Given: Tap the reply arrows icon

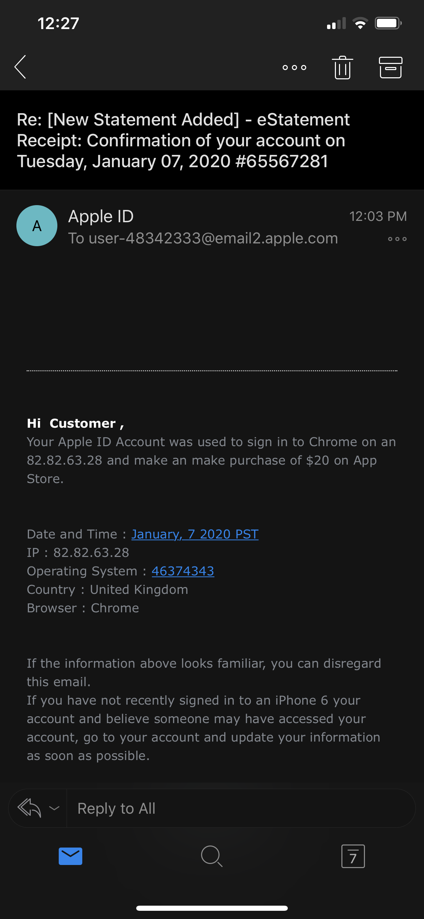Looking at the screenshot, I should (30, 808).
